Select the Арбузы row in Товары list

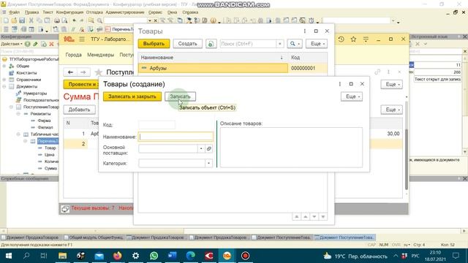[x=213, y=68]
